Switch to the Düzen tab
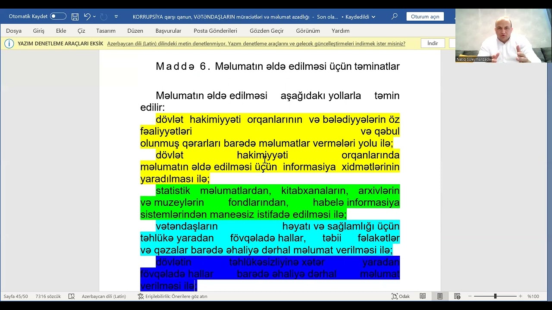This screenshot has height=310, width=552. pos(135,31)
